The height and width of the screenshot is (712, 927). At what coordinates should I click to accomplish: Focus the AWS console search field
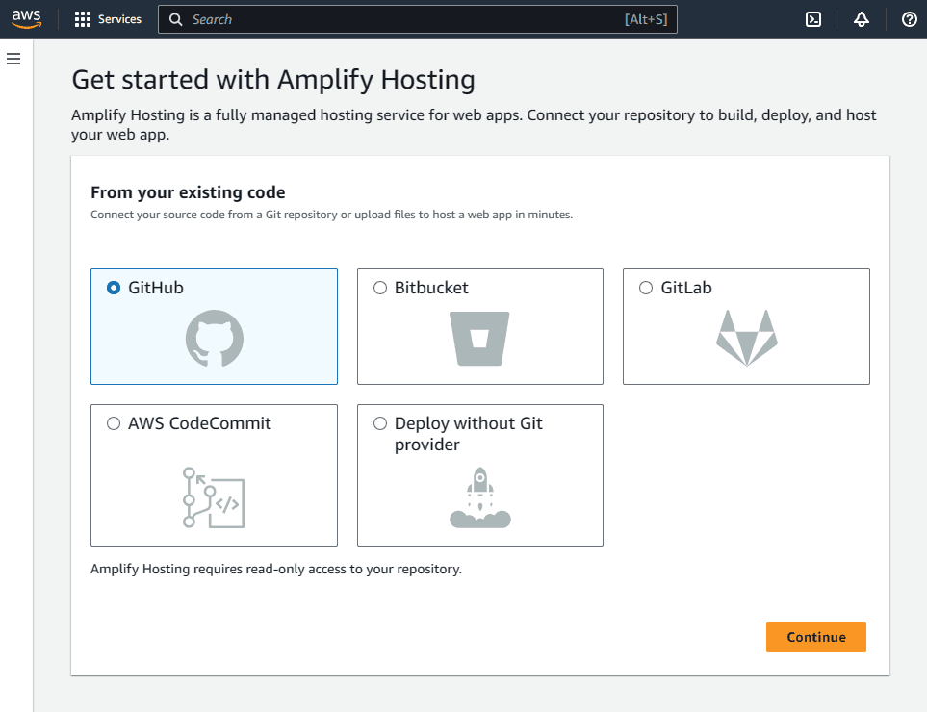point(418,19)
